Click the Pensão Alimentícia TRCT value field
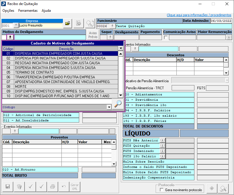The image size is (234, 195). [183, 88]
